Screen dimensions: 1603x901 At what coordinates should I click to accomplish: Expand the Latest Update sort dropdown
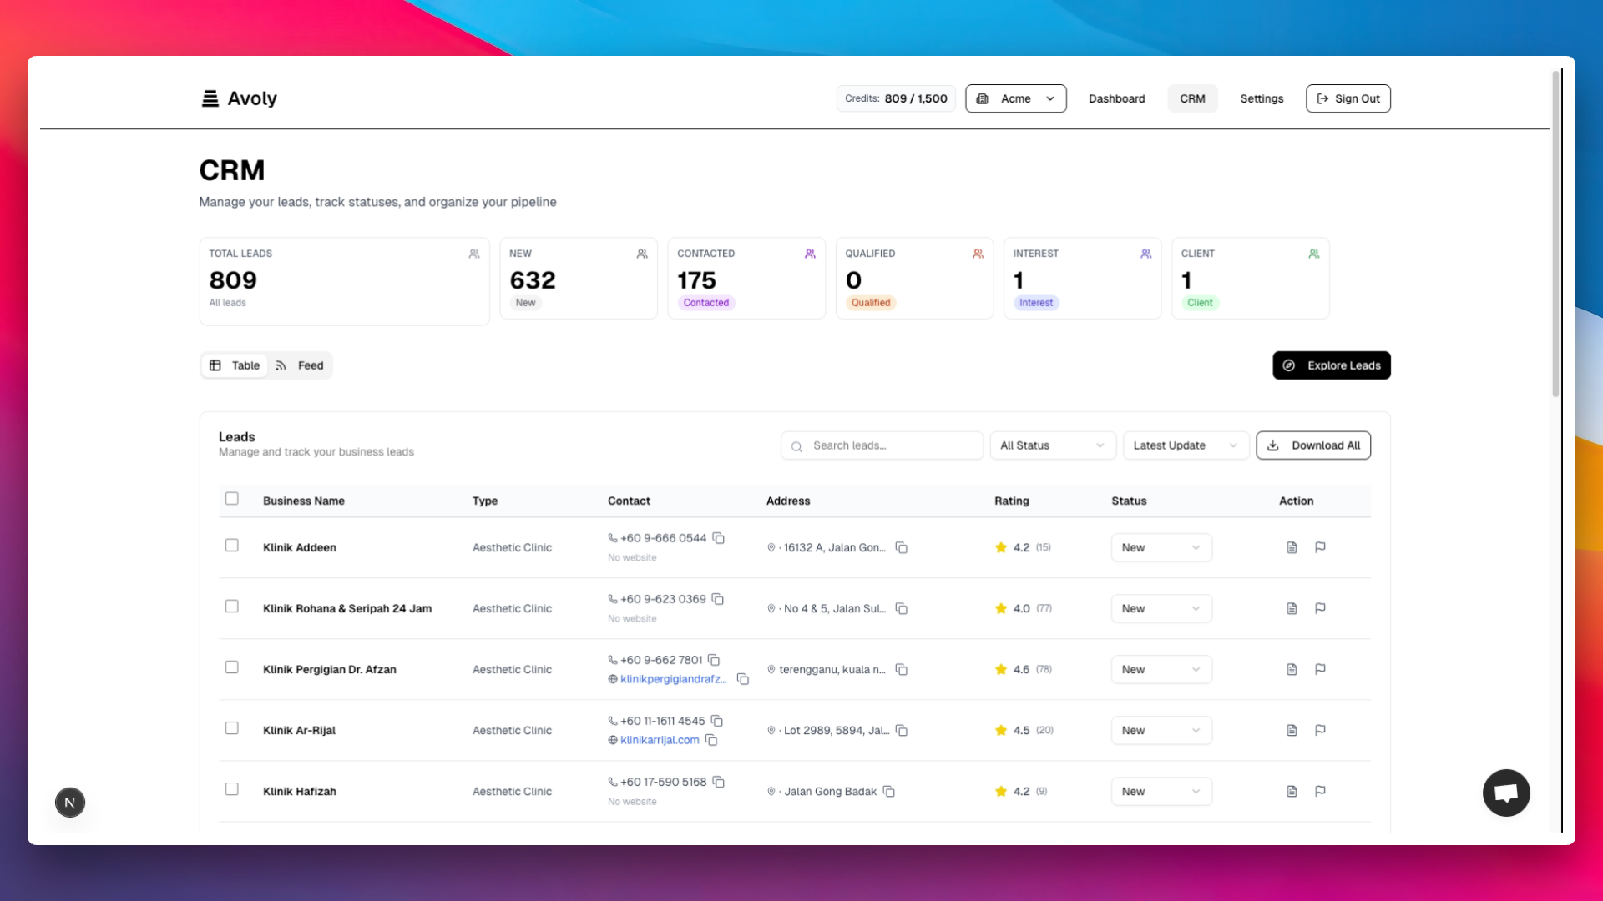[1186, 445]
